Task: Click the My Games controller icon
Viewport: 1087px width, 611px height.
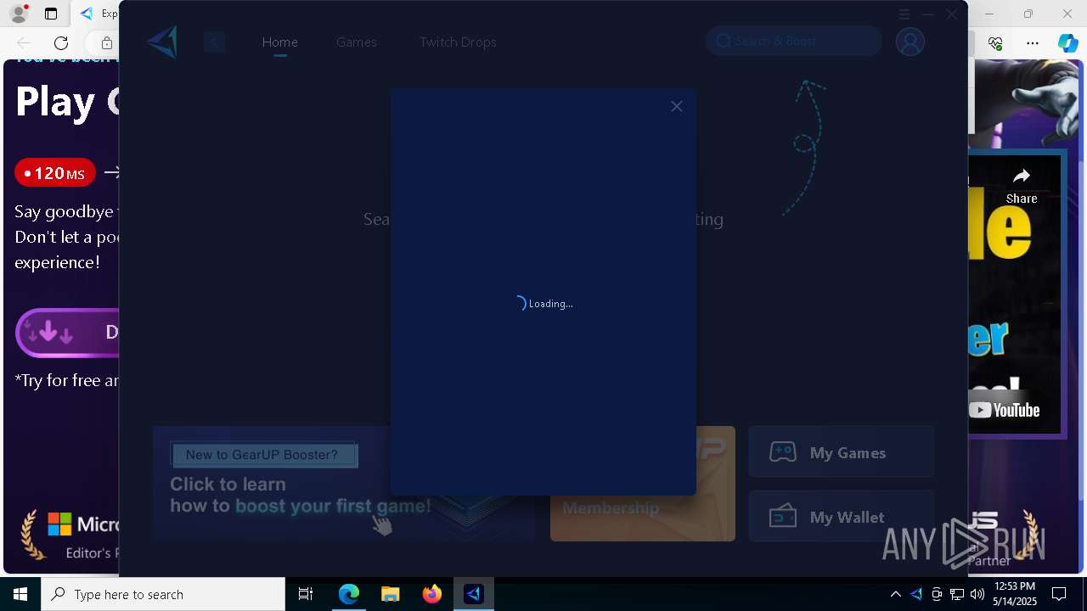Action: coord(782,452)
